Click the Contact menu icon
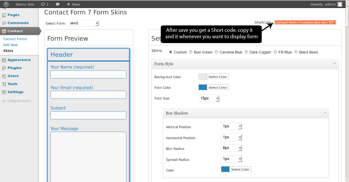Image resolution: width=349 pixels, height=182 pixels. 4,31
